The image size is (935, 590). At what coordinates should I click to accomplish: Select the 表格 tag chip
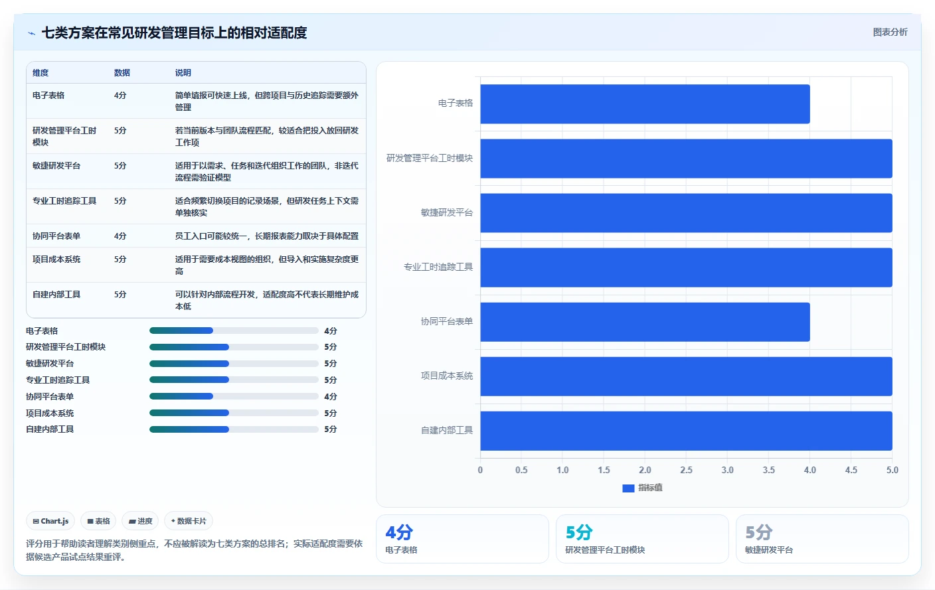98,521
